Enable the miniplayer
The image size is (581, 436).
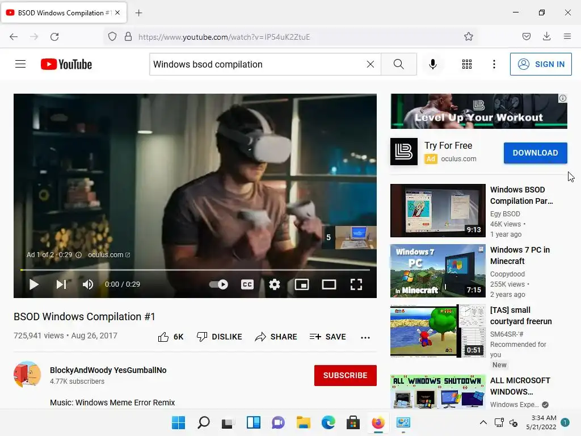tap(302, 284)
